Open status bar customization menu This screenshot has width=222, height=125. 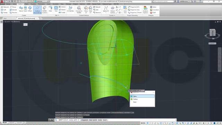(x=221, y=123)
